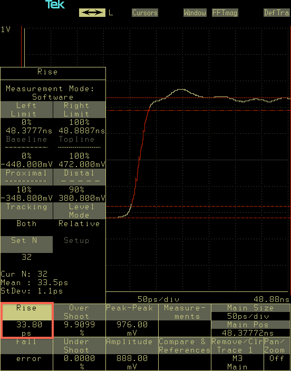This screenshot has height=371, width=291.
Task: Select the Peak-Peak measurement
Action: click(132, 320)
